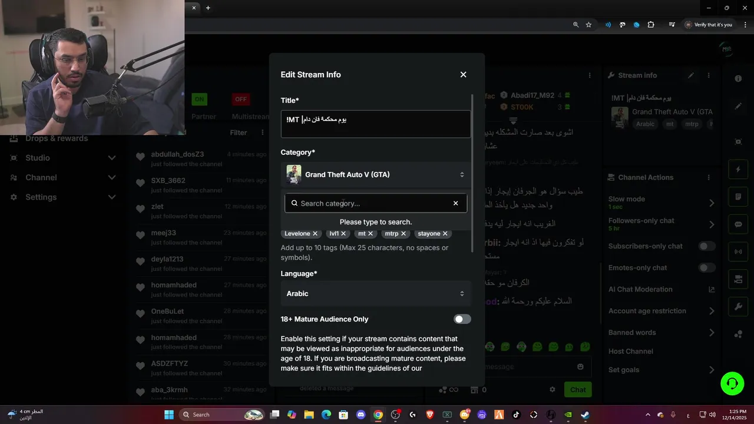Open Steam from the taskbar

click(x=585, y=415)
